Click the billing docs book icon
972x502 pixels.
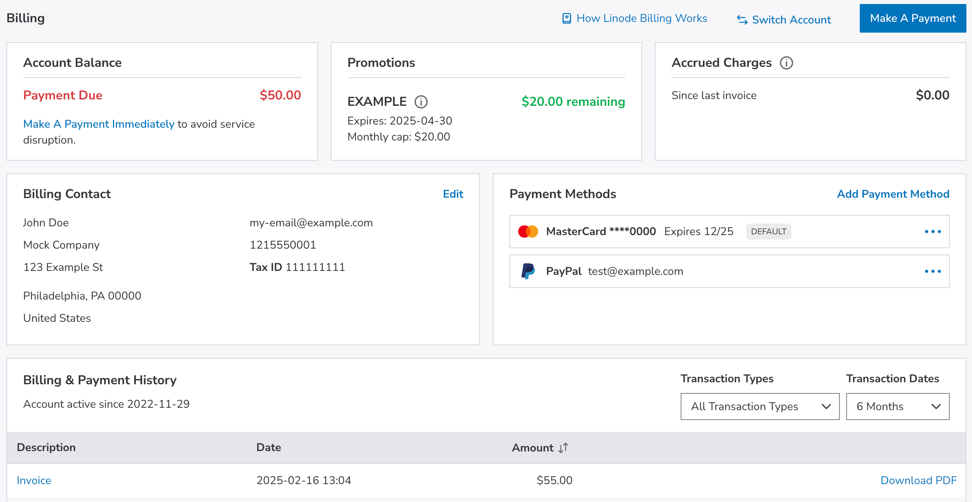coord(566,18)
